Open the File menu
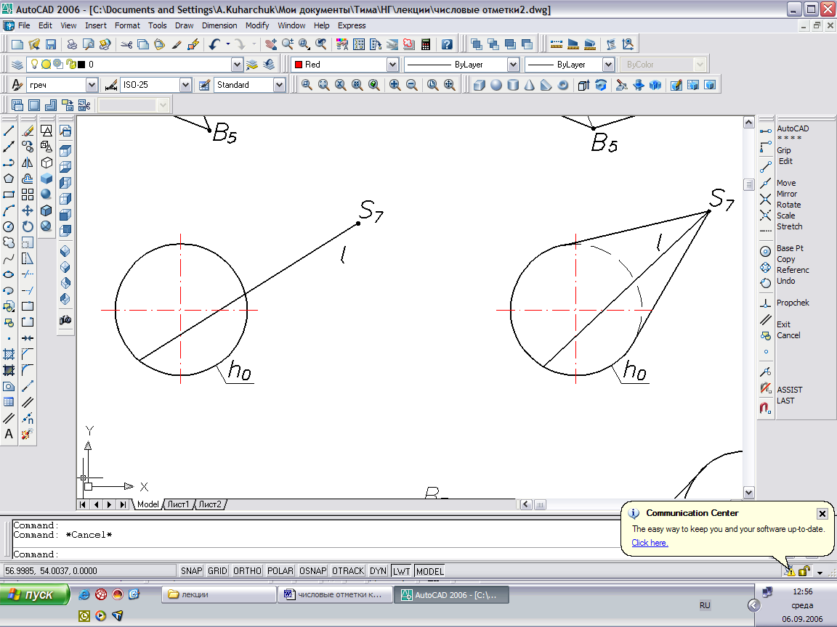 (x=24, y=25)
